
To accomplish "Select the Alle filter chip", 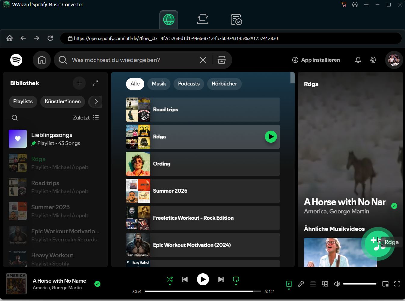I will pyautogui.click(x=135, y=84).
